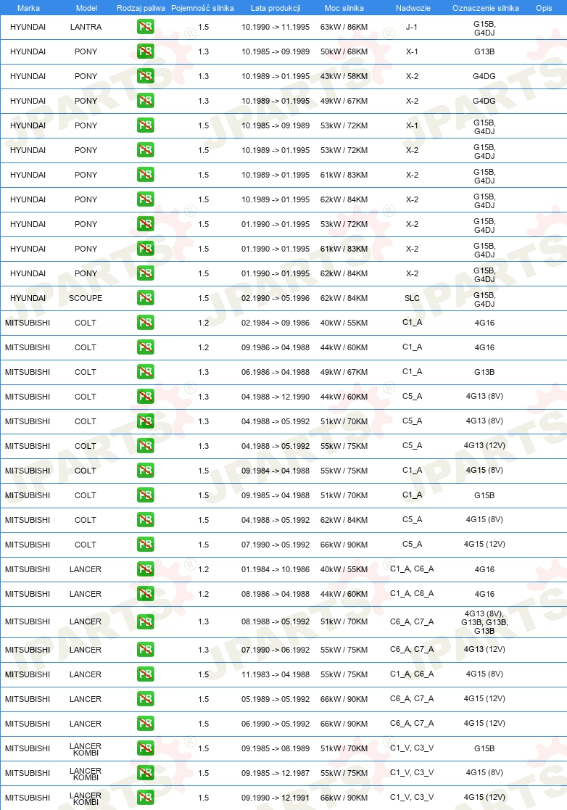The image size is (567, 810).
Task: Click the Moc silnika column header
Action: [x=344, y=8]
